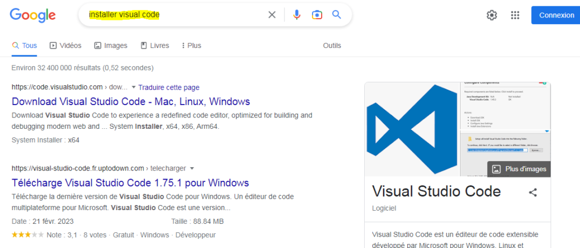Image resolution: width=580 pixels, height=248 pixels.
Task: Share Visual Studio Code panel icon
Action: tap(532, 192)
